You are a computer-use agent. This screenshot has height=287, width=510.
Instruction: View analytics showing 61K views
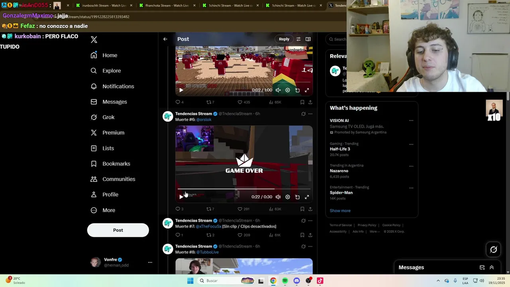click(x=275, y=235)
